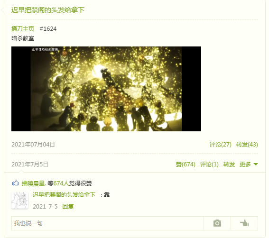Viewport: 269px width, 238px height.
Task: Click 回复 to reply to comment
Action: (68, 206)
